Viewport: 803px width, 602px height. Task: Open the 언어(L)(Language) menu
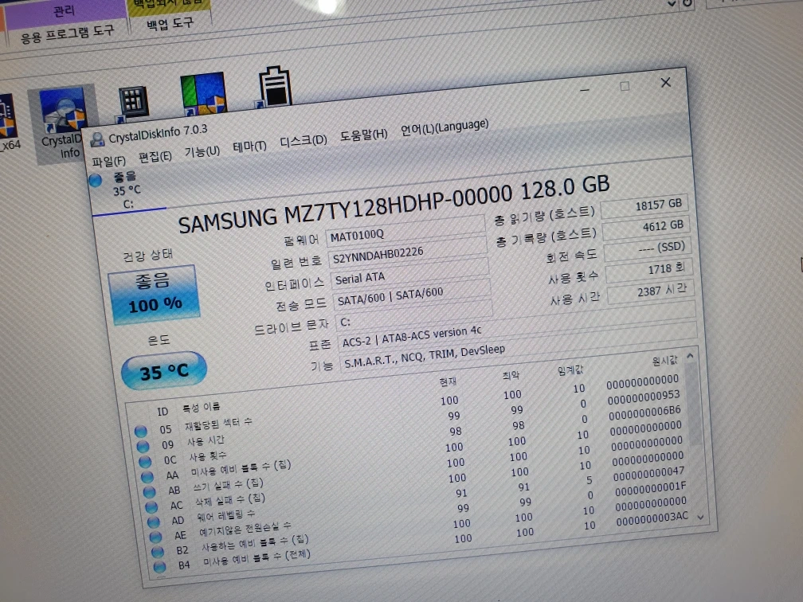[445, 127]
